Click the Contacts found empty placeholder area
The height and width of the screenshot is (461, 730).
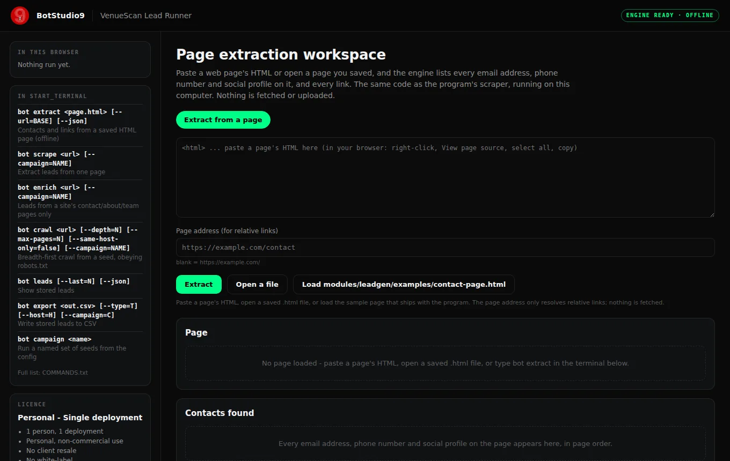click(x=446, y=443)
